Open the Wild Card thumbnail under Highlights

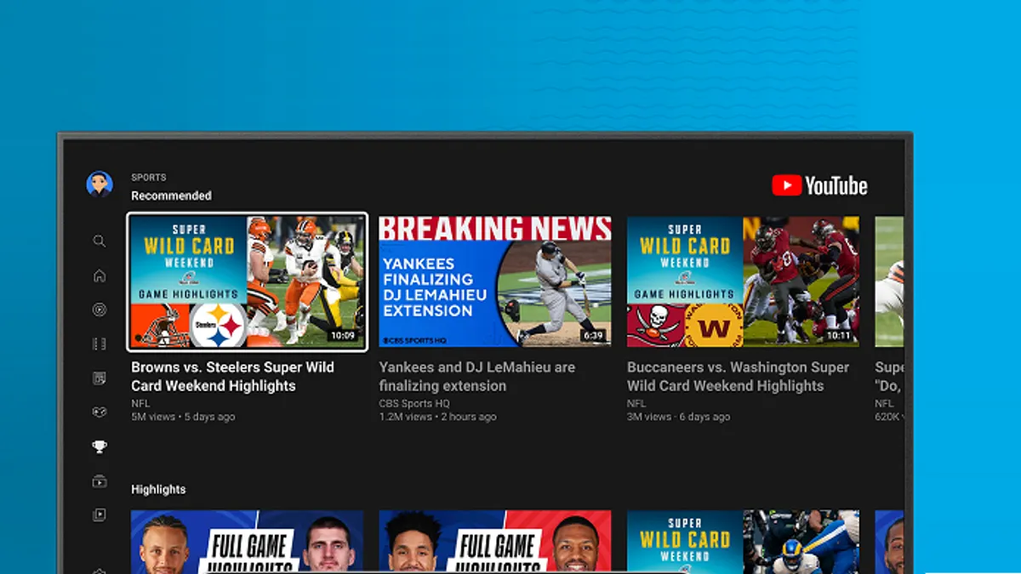click(743, 542)
